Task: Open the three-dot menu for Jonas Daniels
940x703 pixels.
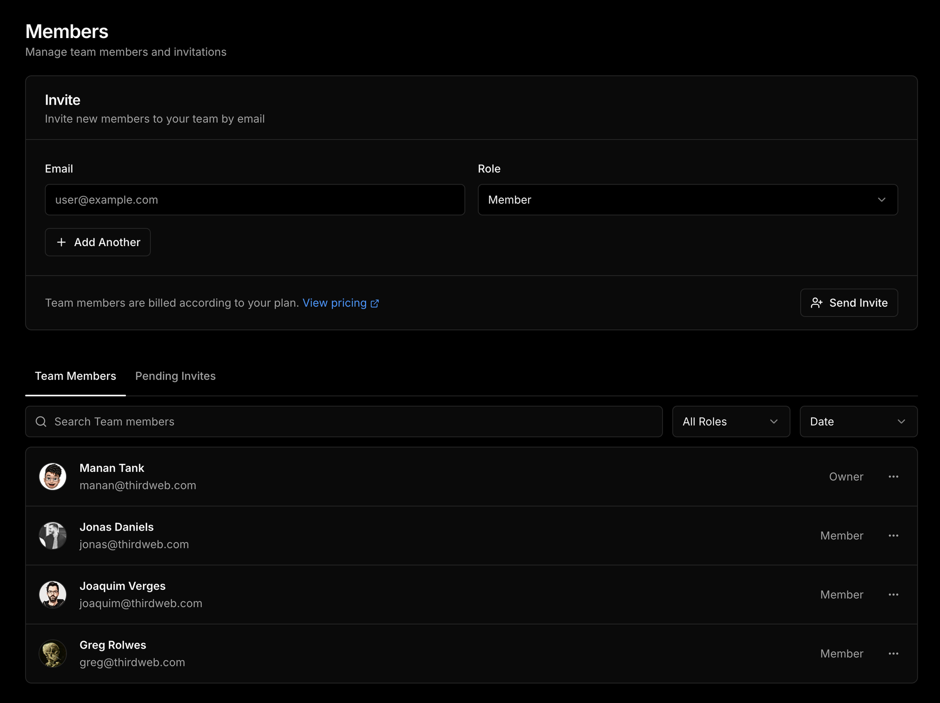Action: click(x=893, y=535)
